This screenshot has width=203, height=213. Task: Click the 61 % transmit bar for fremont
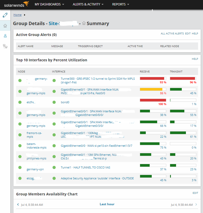point(183,133)
